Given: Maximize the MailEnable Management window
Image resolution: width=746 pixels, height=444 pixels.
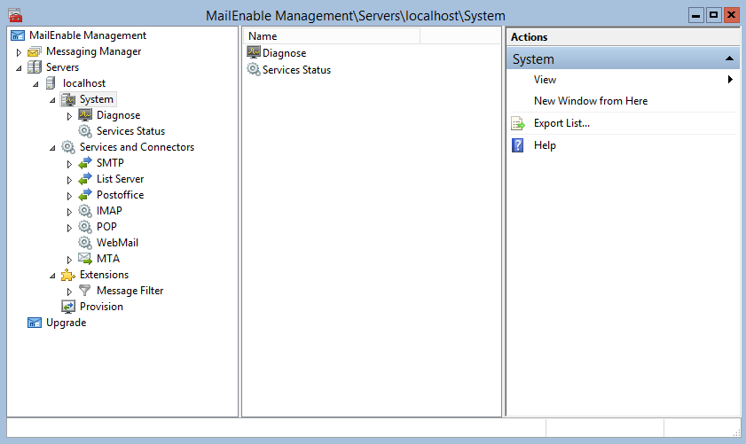Looking at the screenshot, I should click(713, 15).
